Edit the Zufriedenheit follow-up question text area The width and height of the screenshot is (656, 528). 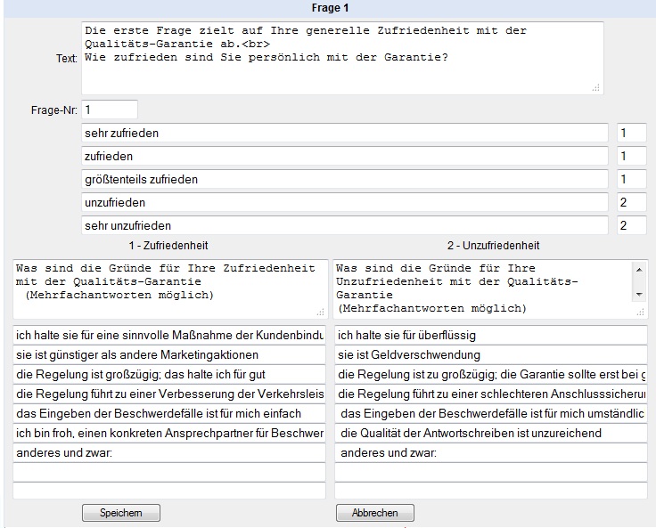tap(170, 288)
